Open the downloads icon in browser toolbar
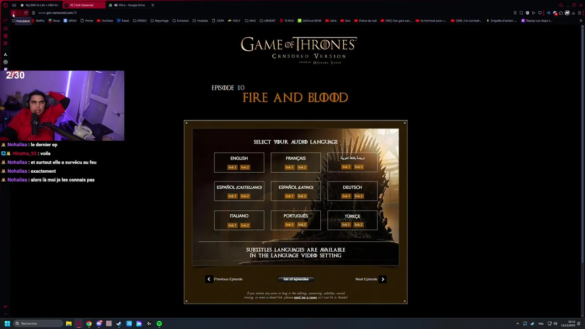Screen dimensions: 585x329 click(573, 13)
